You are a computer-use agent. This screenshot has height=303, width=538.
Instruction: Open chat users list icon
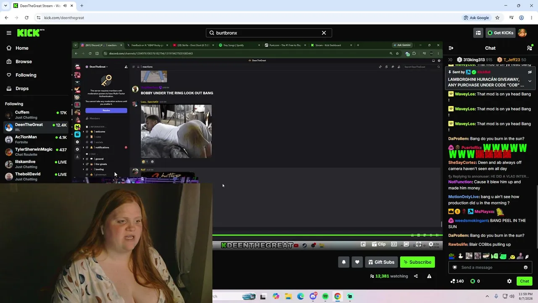pyautogui.click(x=530, y=48)
